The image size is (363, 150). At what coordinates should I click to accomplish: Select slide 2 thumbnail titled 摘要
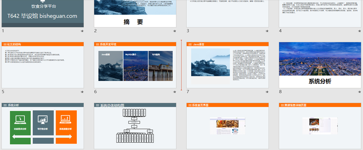135,13
